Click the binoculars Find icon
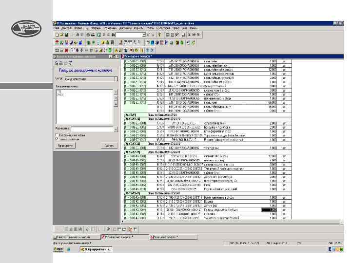This screenshot has height=263, width=351. [113, 35]
